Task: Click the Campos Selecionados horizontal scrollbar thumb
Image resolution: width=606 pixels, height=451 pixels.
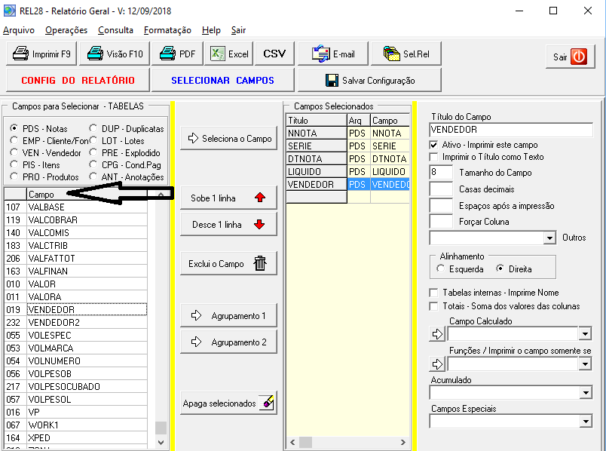Action: [x=305, y=442]
